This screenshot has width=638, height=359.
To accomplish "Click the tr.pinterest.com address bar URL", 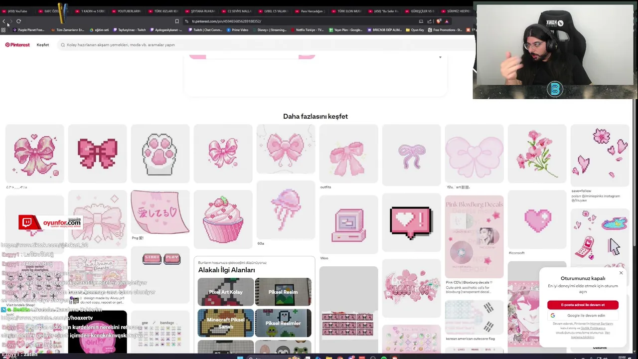I will click(226, 21).
